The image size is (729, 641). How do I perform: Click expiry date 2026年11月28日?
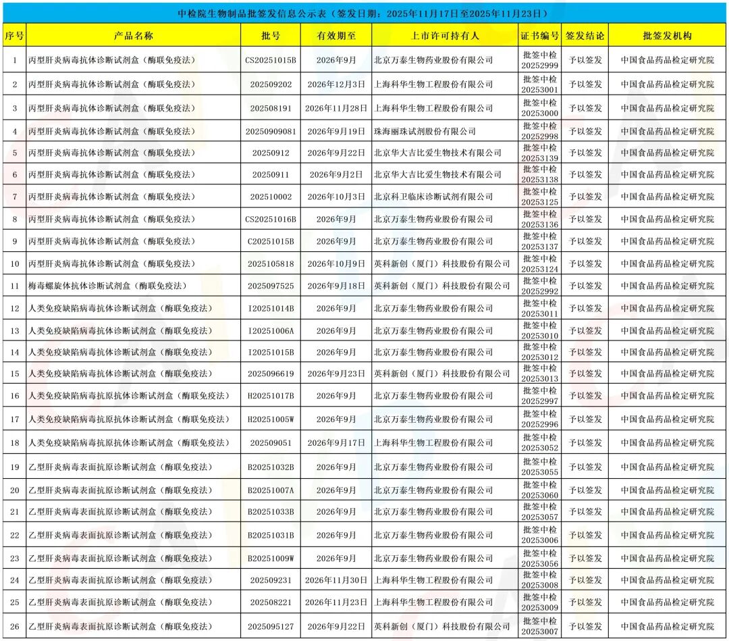tap(336, 108)
